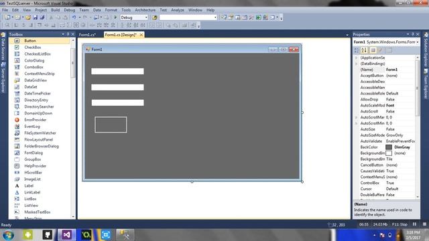Open the Build menu
Viewport: 429px width, 241px height.
(x=55, y=10)
